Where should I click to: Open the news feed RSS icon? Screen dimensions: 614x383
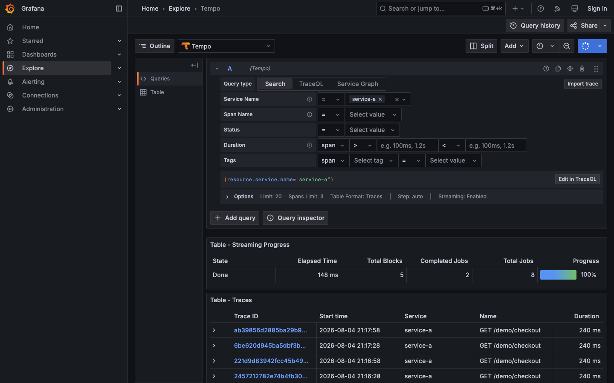pos(557,9)
